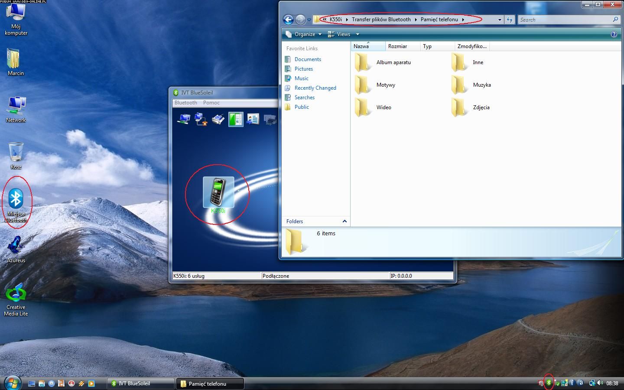Switch to the 'IVT BlueSoleil' taskbar button
The width and height of the screenshot is (624, 390).
click(141, 383)
